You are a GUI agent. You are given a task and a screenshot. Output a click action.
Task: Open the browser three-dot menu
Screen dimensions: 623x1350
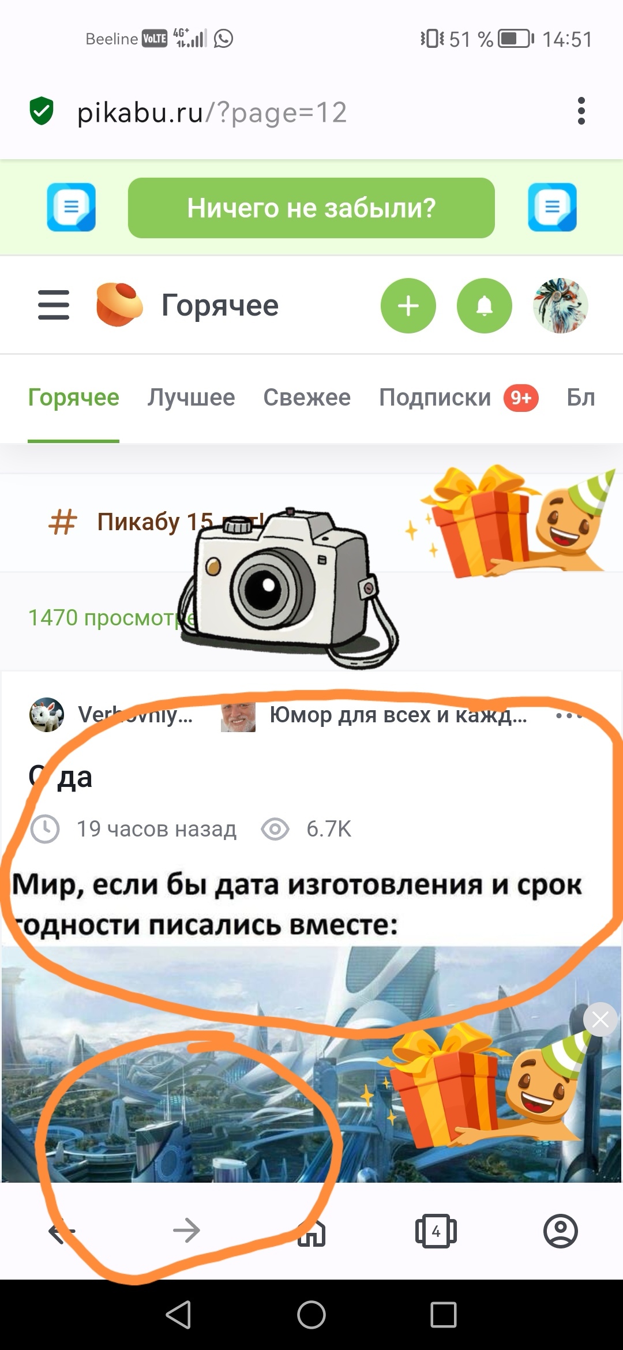(581, 111)
